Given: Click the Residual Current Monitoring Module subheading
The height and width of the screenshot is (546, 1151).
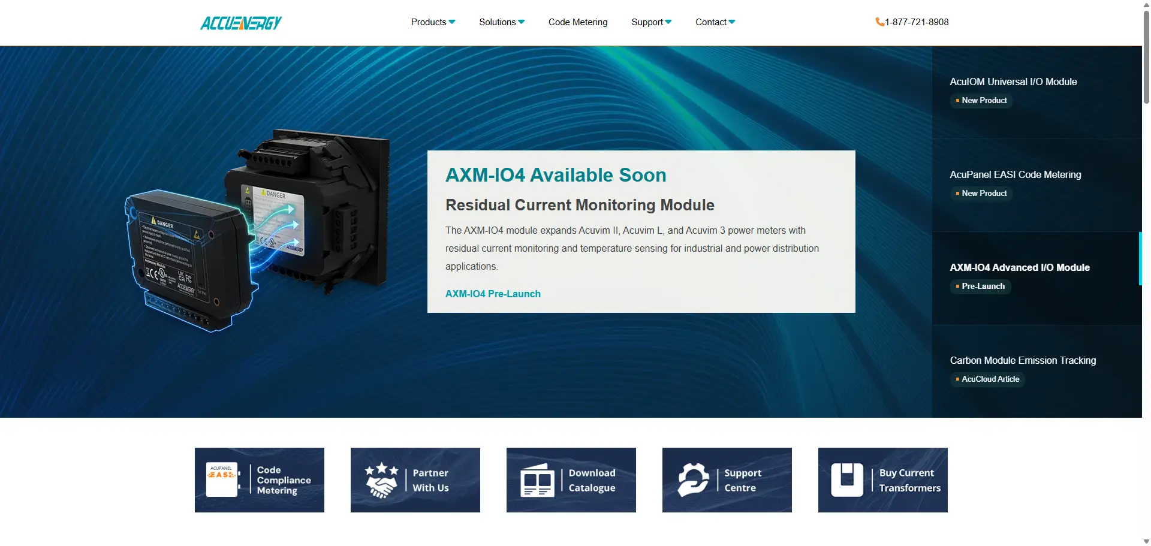Looking at the screenshot, I should point(580,205).
